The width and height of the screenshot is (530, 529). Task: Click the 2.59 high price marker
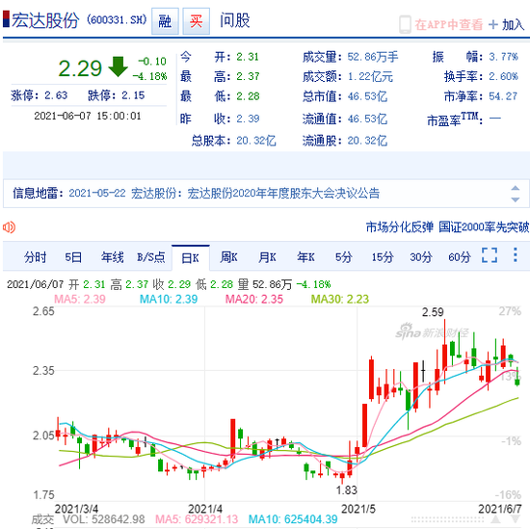(433, 312)
